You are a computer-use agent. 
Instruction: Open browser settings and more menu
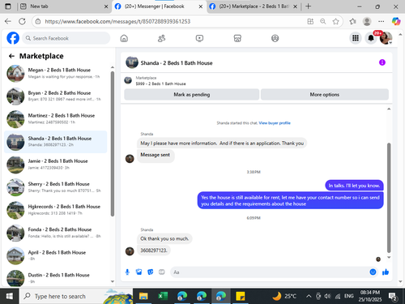tap(382, 21)
